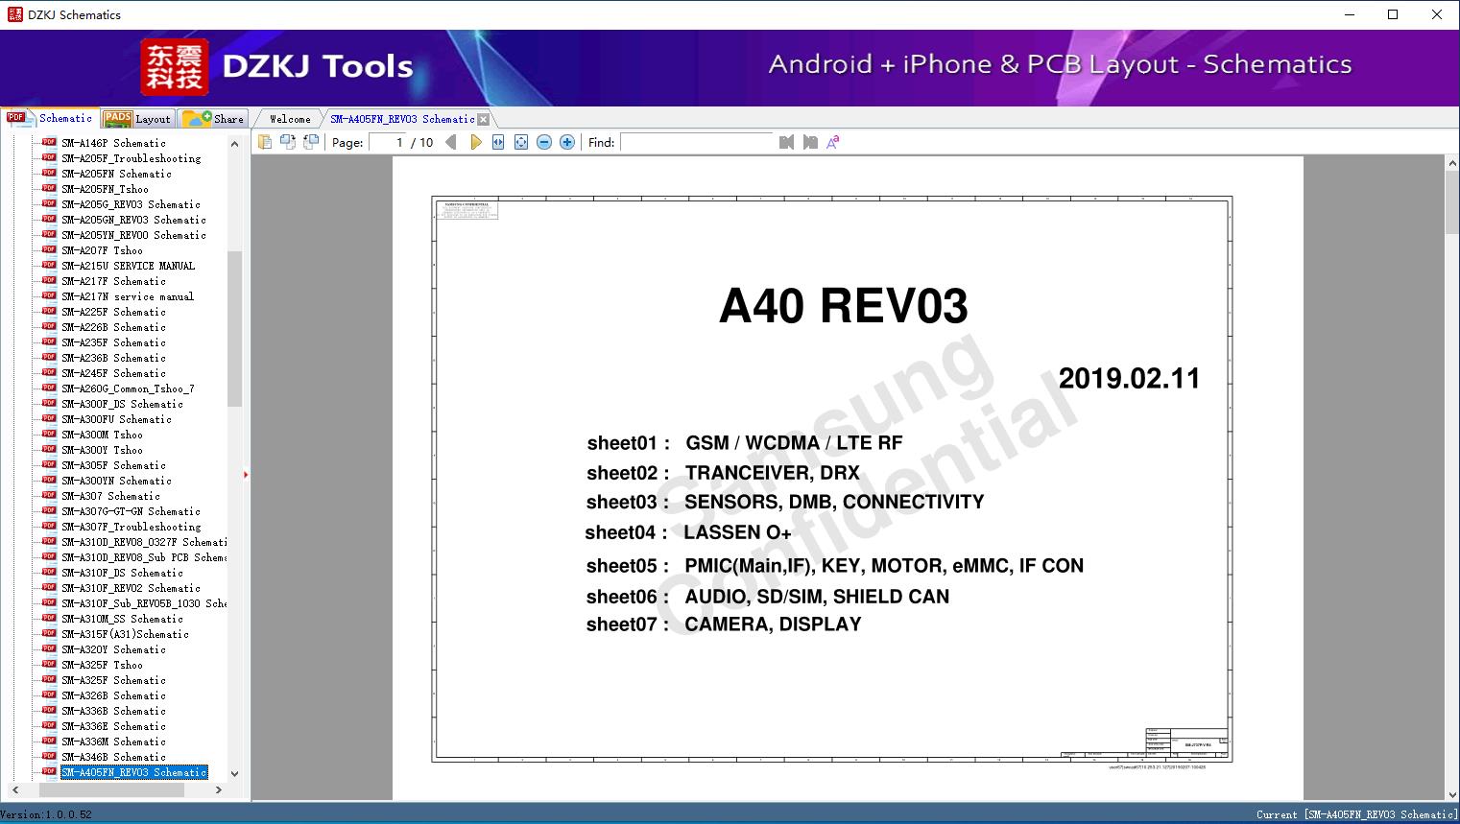Click the Find search text box
The width and height of the screenshot is (1460, 824).
[x=697, y=142]
